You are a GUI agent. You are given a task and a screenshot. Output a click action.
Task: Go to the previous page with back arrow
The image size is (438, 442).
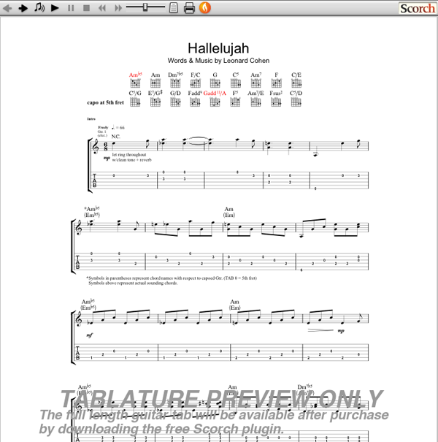pos(7,8)
